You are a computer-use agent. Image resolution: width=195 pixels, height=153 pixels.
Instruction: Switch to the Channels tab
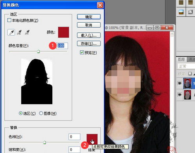click(x=191, y=59)
